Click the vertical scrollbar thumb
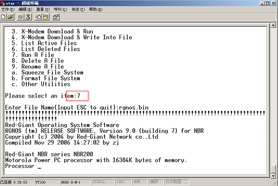Viewport: 278px width, 186px height. 273,169
